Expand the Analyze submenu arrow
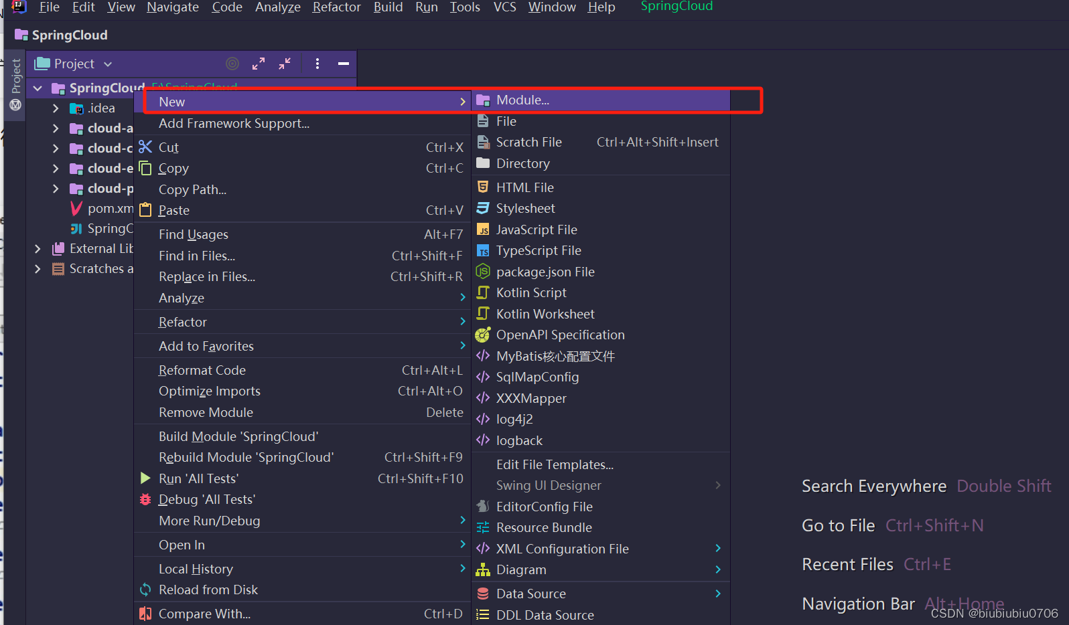1069x625 pixels. [x=462, y=297]
